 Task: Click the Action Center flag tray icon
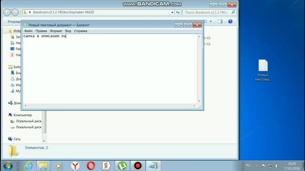click(x=264, y=166)
